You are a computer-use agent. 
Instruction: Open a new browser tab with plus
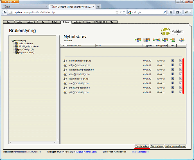coord(98,7)
